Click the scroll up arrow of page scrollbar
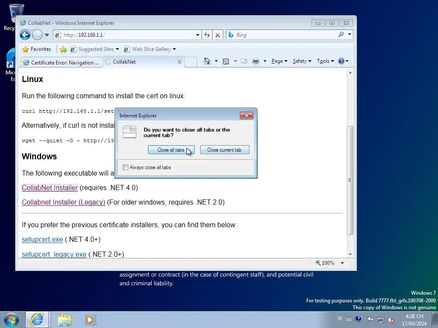 pyautogui.click(x=350, y=73)
